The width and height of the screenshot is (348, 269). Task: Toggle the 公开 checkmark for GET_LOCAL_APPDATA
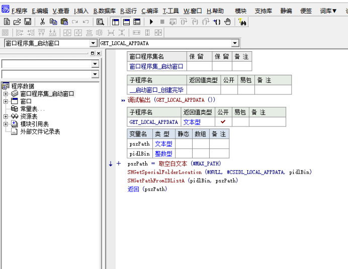point(223,122)
